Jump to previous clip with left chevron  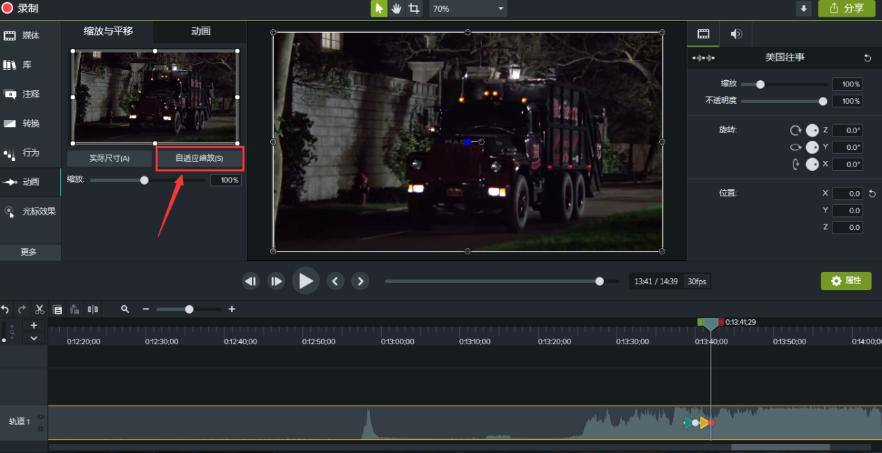(335, 282)
